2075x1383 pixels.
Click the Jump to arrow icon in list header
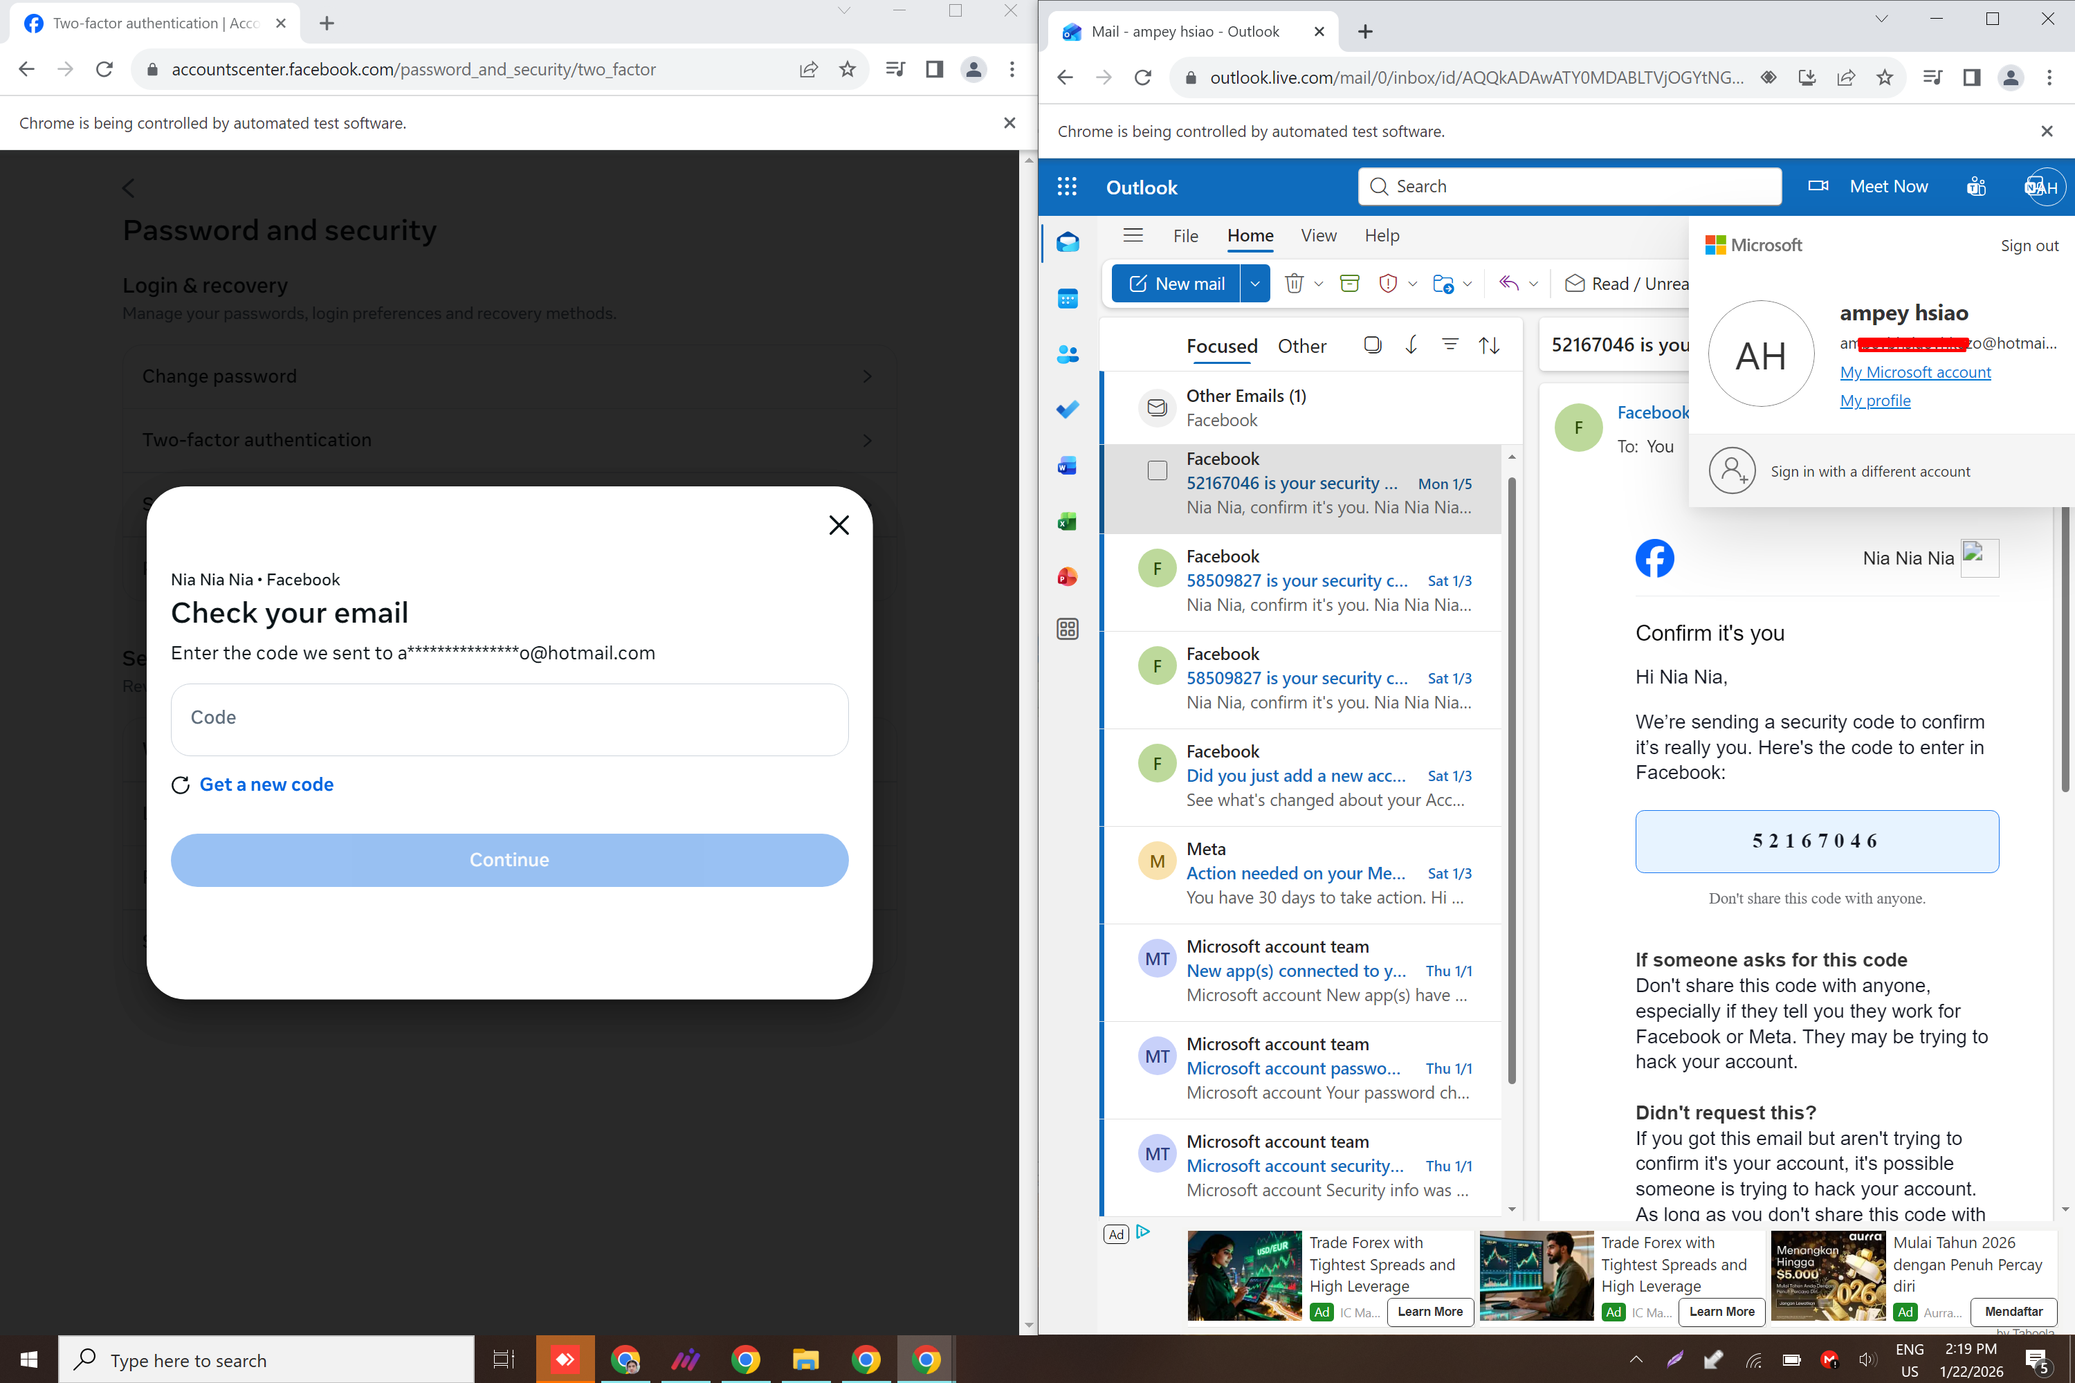click(1411, 345)
